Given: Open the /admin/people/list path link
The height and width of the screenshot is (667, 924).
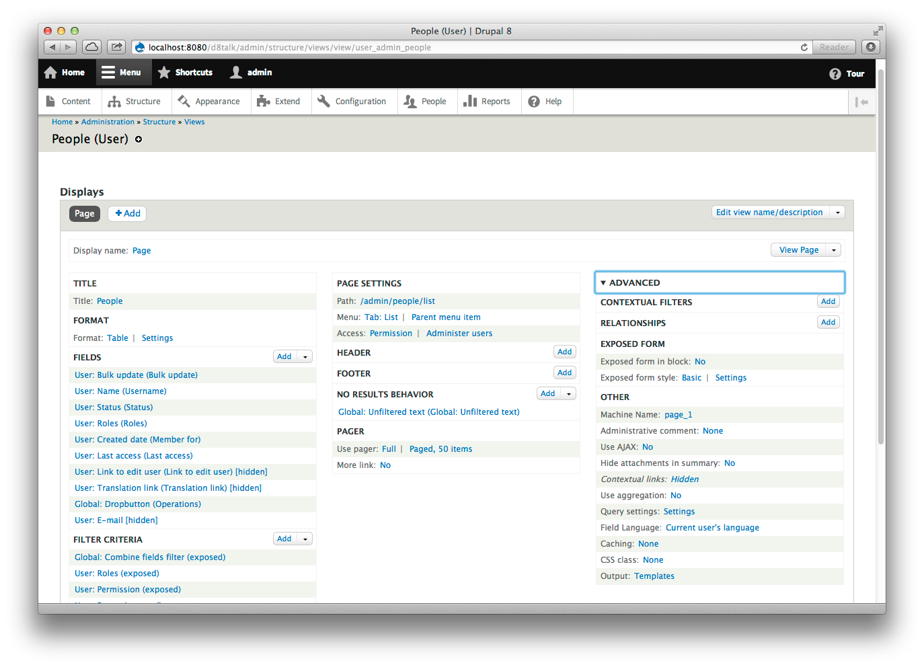Looking at the screenshot, I should [397, 301].
